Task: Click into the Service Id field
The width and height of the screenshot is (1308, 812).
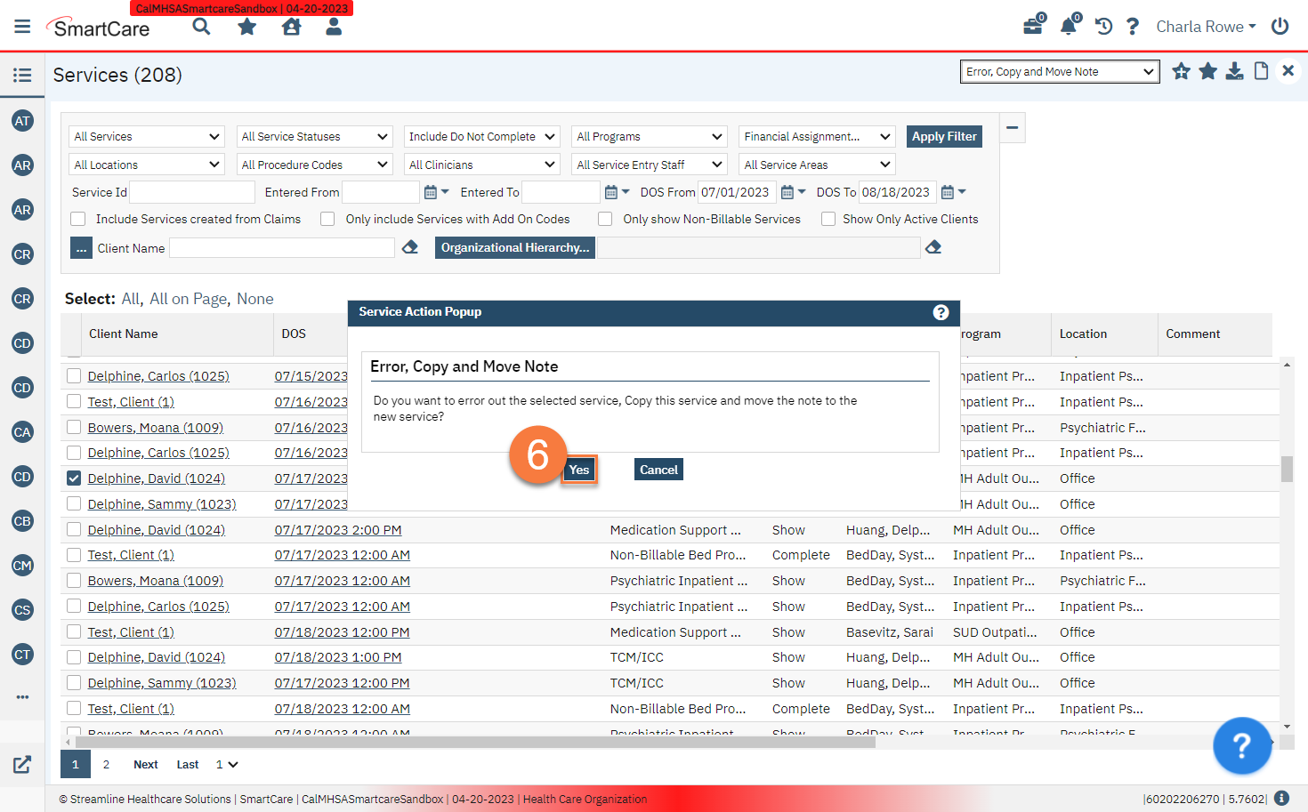Action: (192, 192)
